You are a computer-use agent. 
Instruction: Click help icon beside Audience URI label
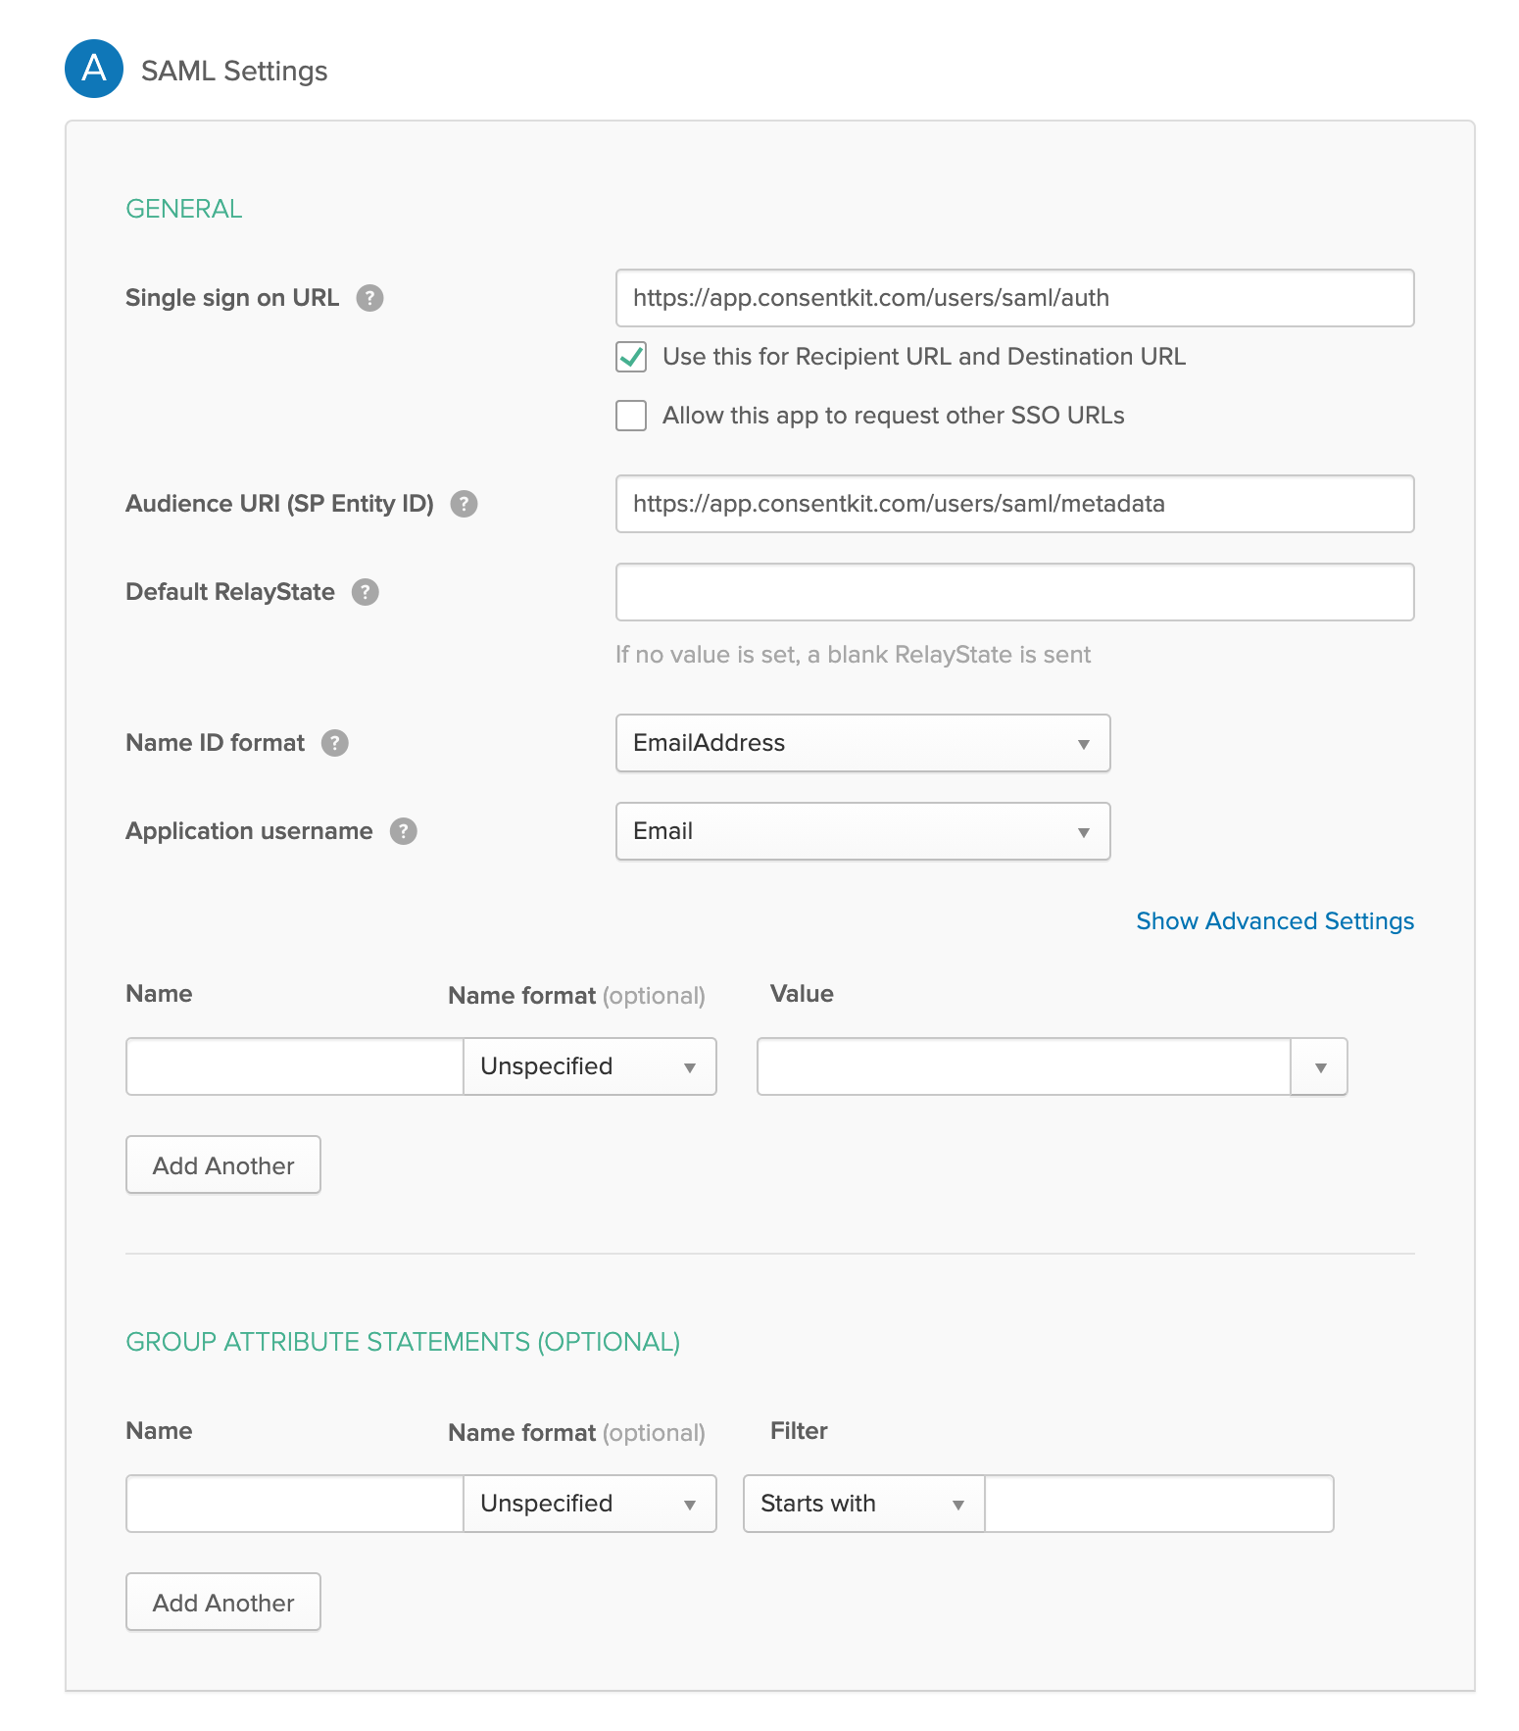[x=464, y=504]
